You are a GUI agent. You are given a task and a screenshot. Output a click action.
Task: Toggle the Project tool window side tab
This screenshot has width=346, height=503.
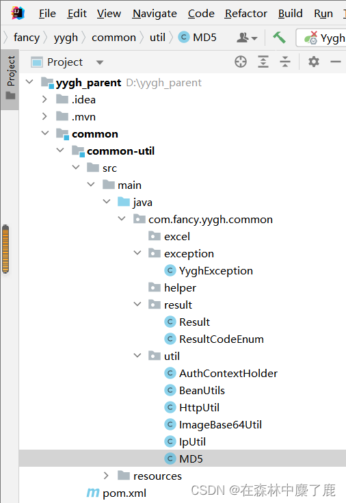pos(10,78)
